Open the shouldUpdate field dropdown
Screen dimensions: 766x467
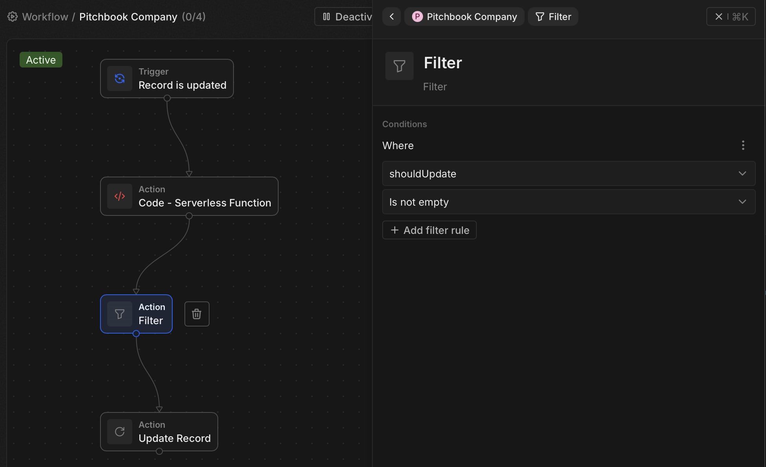(568, 173)
